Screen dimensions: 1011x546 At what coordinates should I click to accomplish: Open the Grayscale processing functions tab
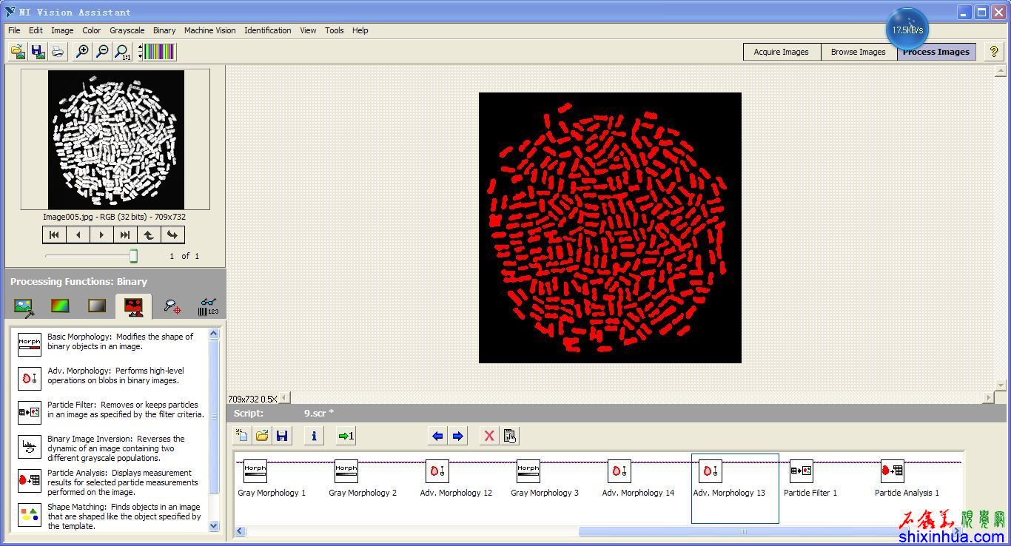(x=97, y=306)
